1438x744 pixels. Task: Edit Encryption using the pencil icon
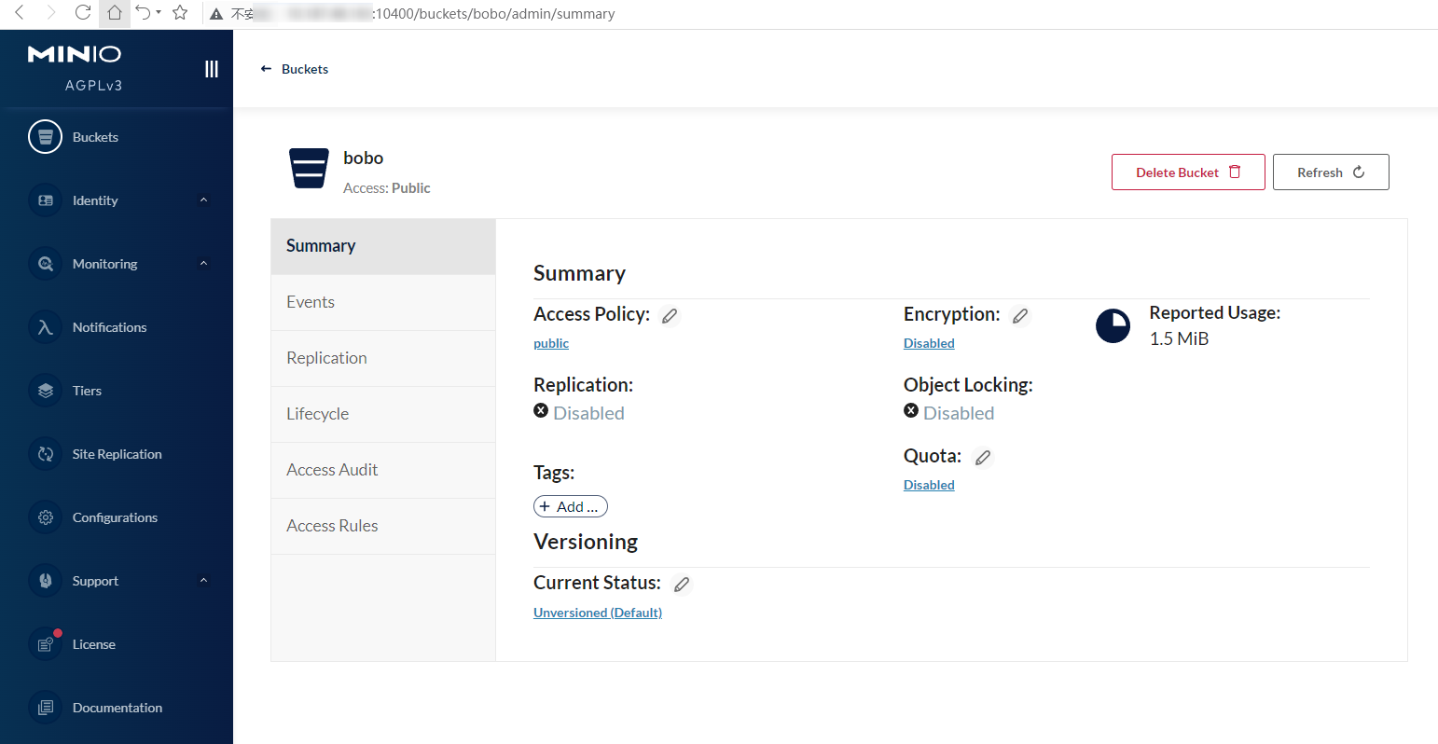[1020, 316]
